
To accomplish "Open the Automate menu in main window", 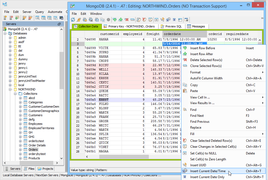I will tap(55, 12).
